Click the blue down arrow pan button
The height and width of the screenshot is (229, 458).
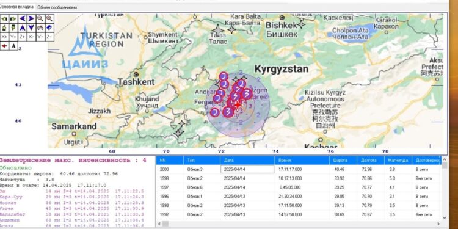(x=31, y=27)
